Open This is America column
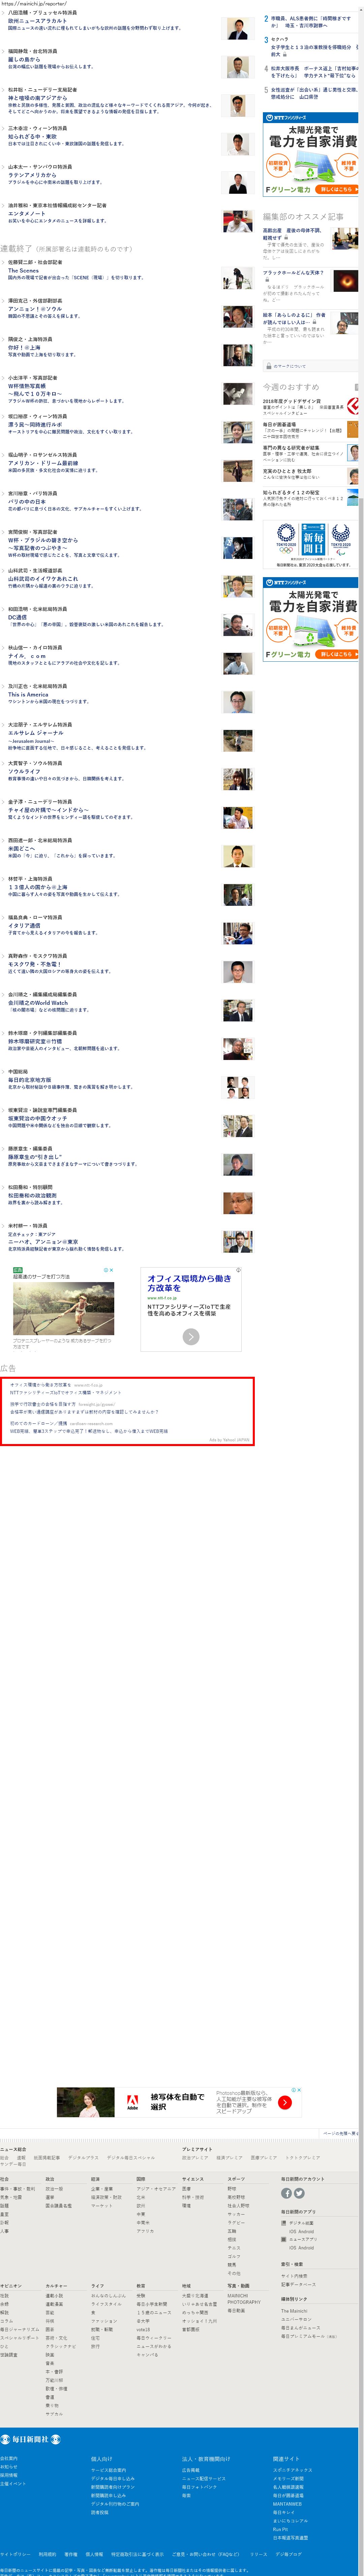This screenshot has width=364, height=2576. [28, 695]
